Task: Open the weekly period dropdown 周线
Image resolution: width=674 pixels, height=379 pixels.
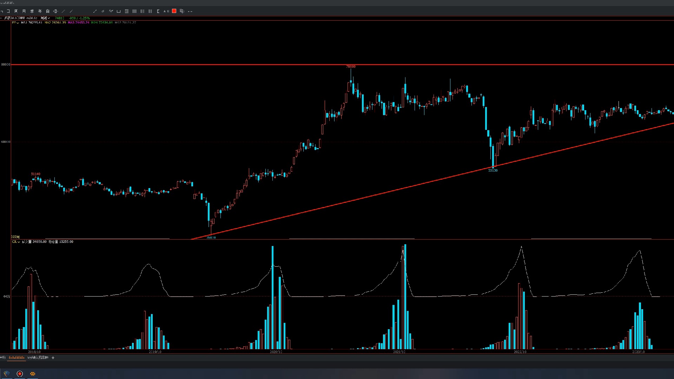Action: click(x=45, y=18)
